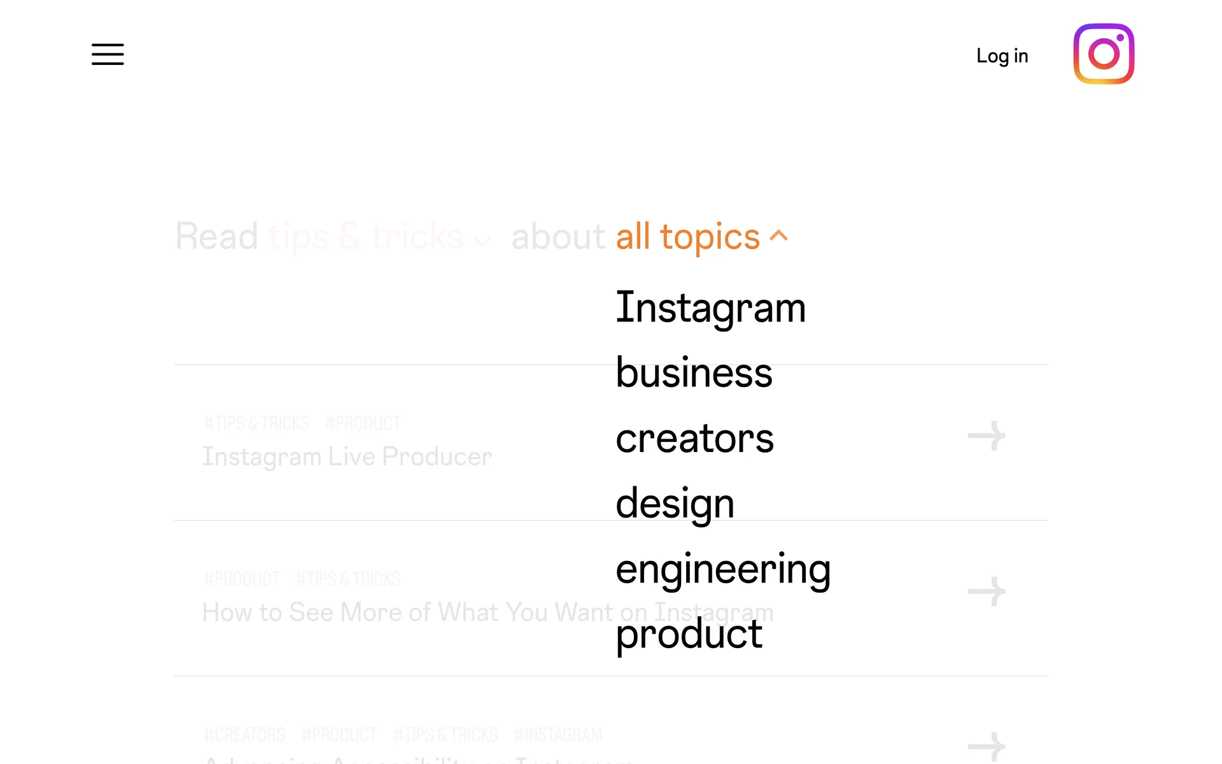The width and height of the screenshot is (1222, 764).
Task: Collapse the all topics dropdown
Action: [687, 237]
